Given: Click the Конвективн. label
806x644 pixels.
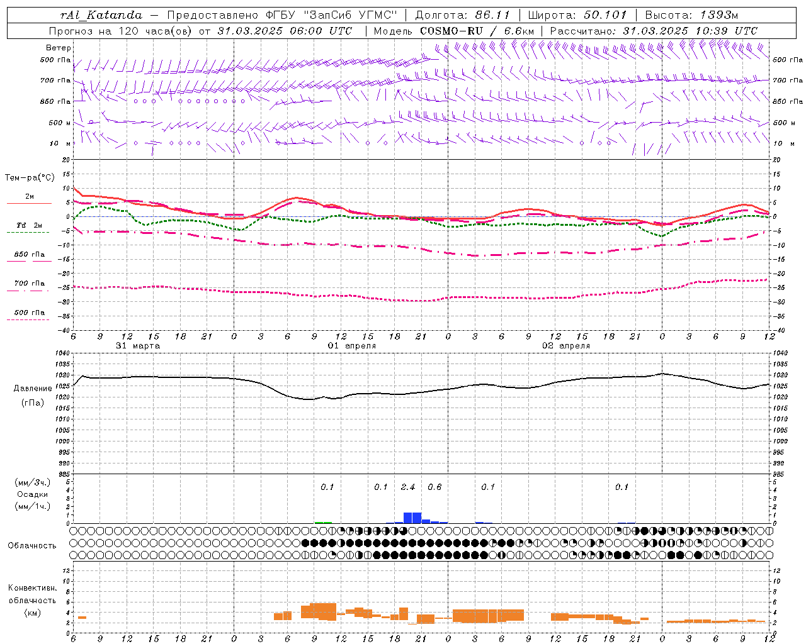Looking at the screenshot, I should click(x=32, y=588).
